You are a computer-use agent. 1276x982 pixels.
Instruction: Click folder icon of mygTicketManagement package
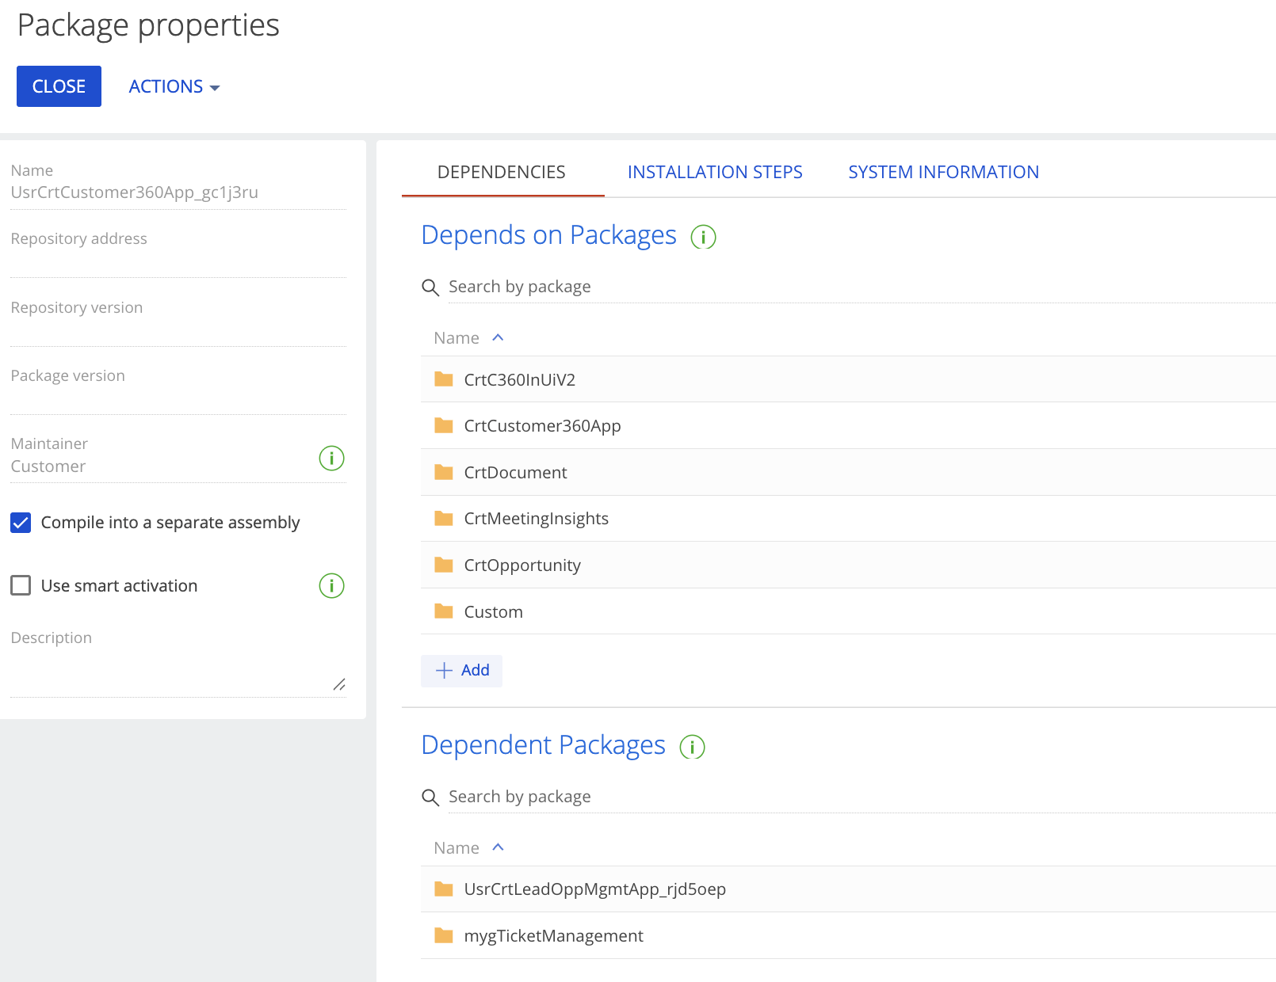pyautogui.click(x=444, y=936)
